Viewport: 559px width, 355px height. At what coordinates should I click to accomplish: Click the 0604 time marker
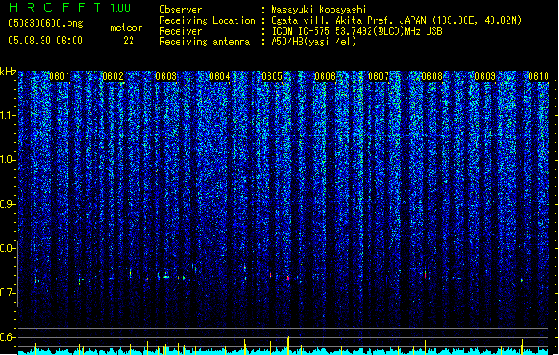point(220,76)
